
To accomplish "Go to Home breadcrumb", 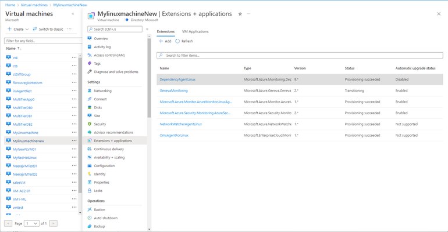I will click(10, 5).
